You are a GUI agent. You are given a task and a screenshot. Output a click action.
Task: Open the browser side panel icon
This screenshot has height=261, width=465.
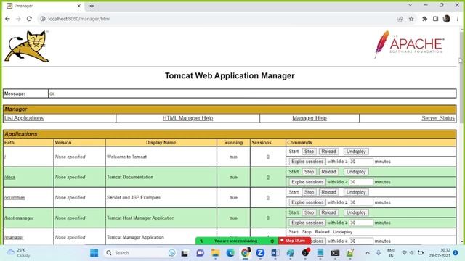[435, 19]
